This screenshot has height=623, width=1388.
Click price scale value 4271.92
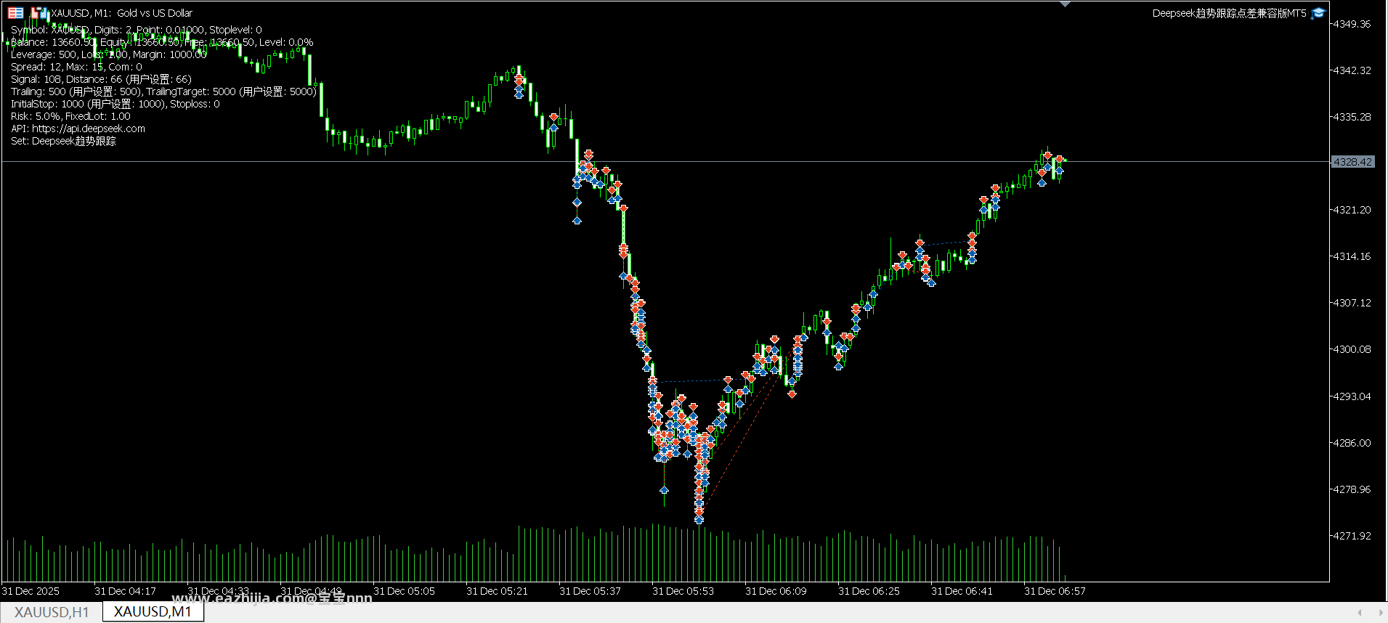pos(1352,536)
